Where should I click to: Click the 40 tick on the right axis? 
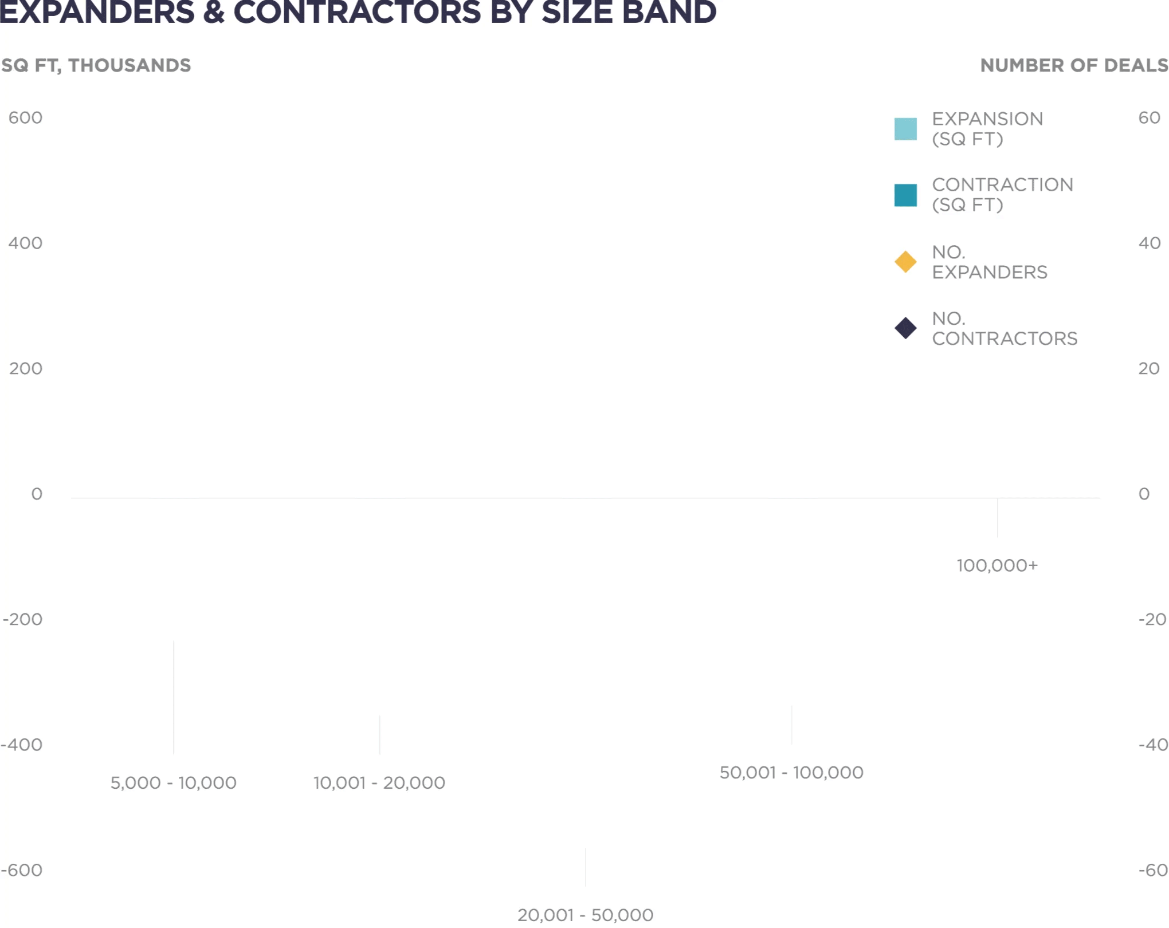point(1150,243)
